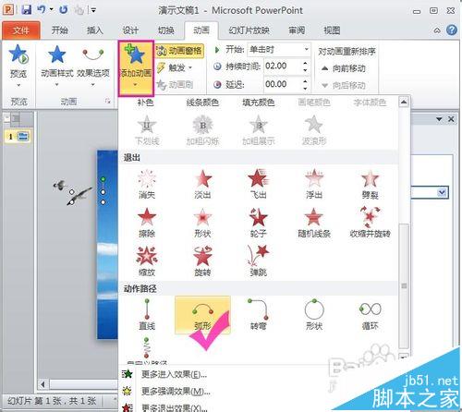Click the 动画刷 animation painter
The height and width of the screenshot is (412, 462).
pyautogui.click(x=175, y=84)
